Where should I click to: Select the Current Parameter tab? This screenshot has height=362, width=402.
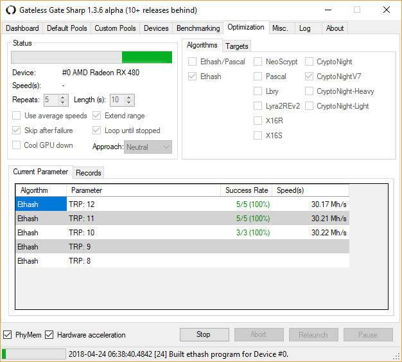tap(40, 172)
